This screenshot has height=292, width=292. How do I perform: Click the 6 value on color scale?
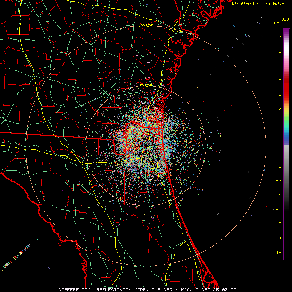pos(280,51)
